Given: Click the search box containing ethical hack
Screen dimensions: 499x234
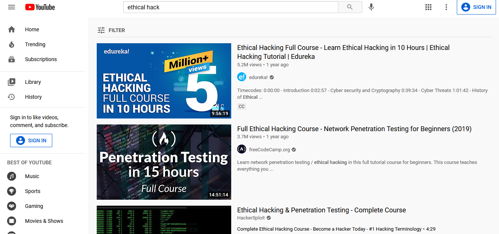Looking at the screenshot, I should coord(231,7).
